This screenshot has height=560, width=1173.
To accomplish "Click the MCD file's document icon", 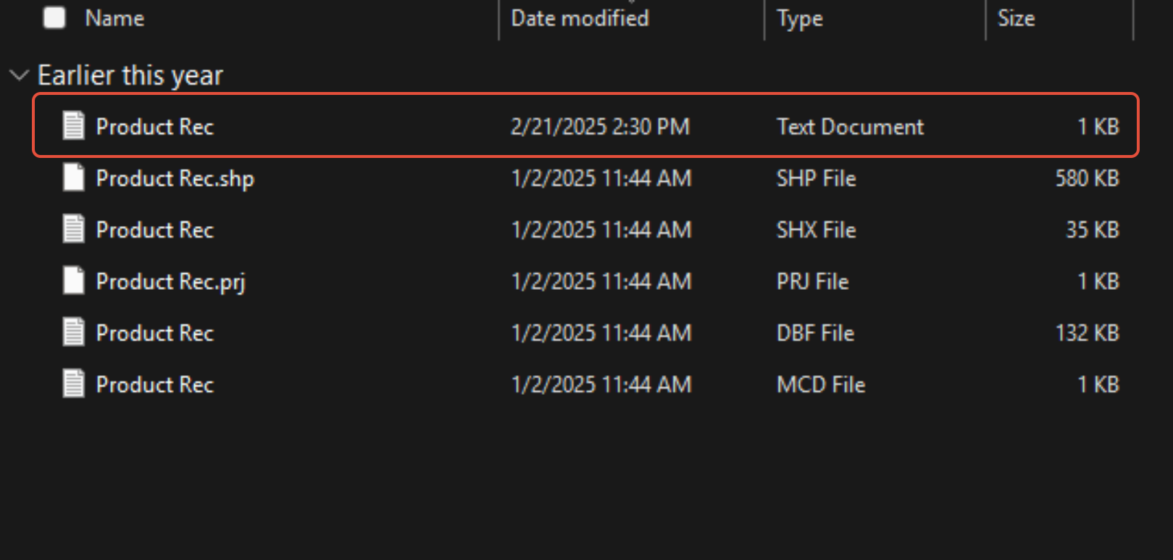I will click(x=73, y=383).
